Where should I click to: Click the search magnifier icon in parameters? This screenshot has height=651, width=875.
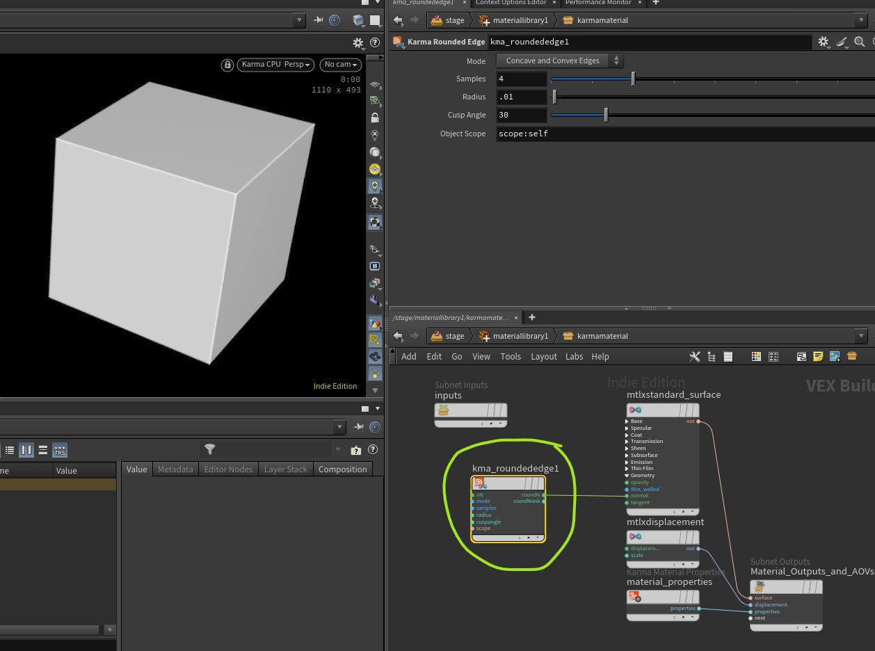pyautogui.click(x=860, y=42)
